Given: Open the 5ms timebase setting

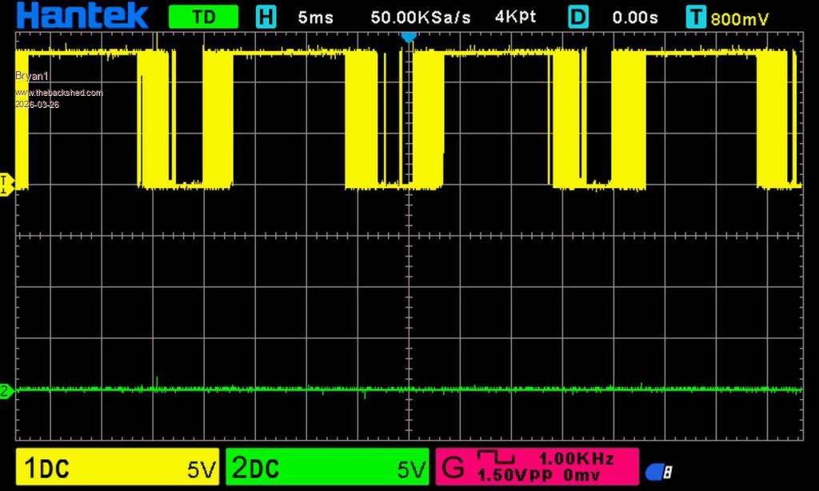Looking at the screenshot, I should [315, 17].
